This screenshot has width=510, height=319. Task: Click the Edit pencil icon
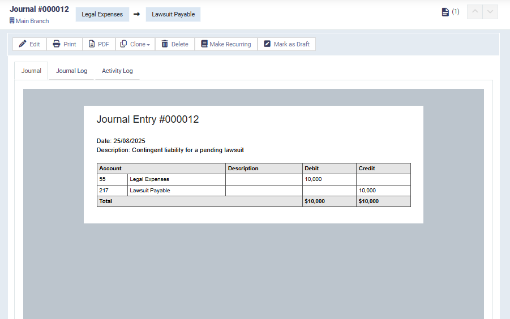23,44
